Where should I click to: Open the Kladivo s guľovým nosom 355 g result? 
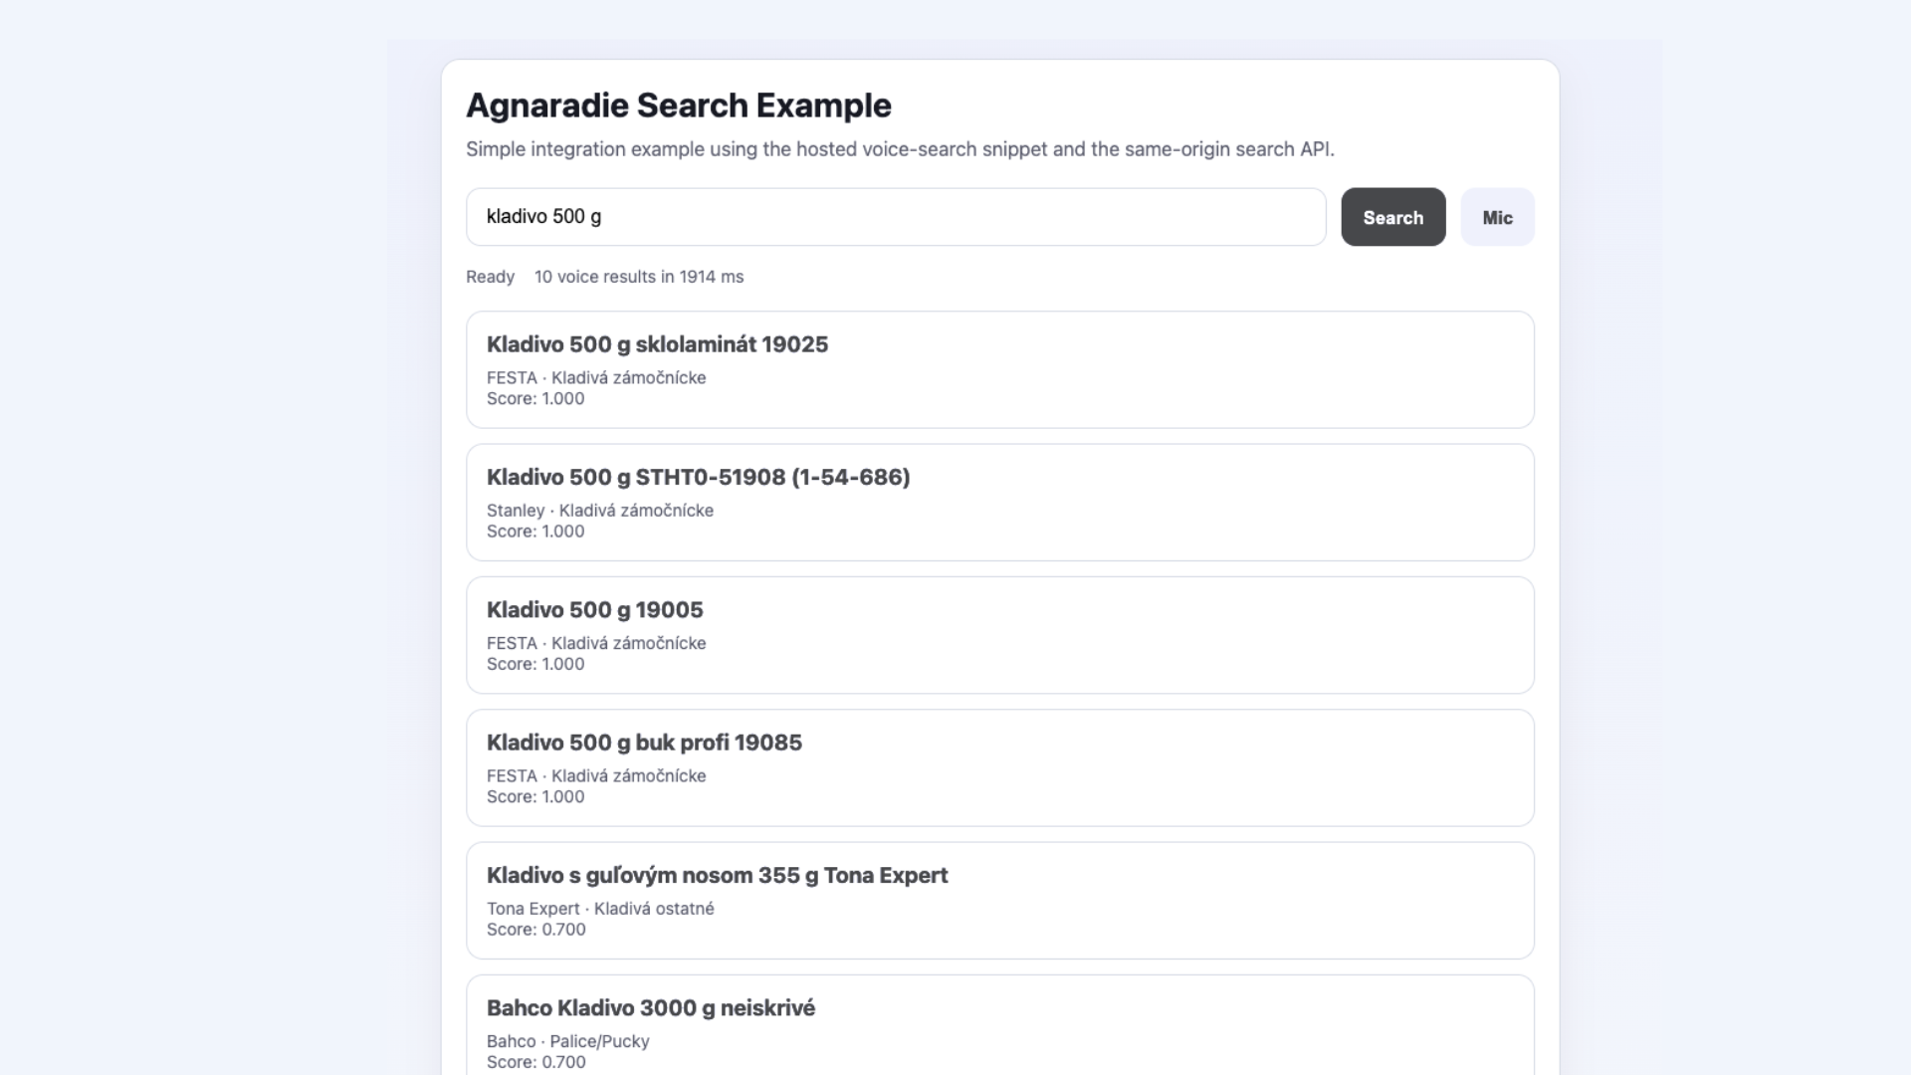[x=717, y=876]
